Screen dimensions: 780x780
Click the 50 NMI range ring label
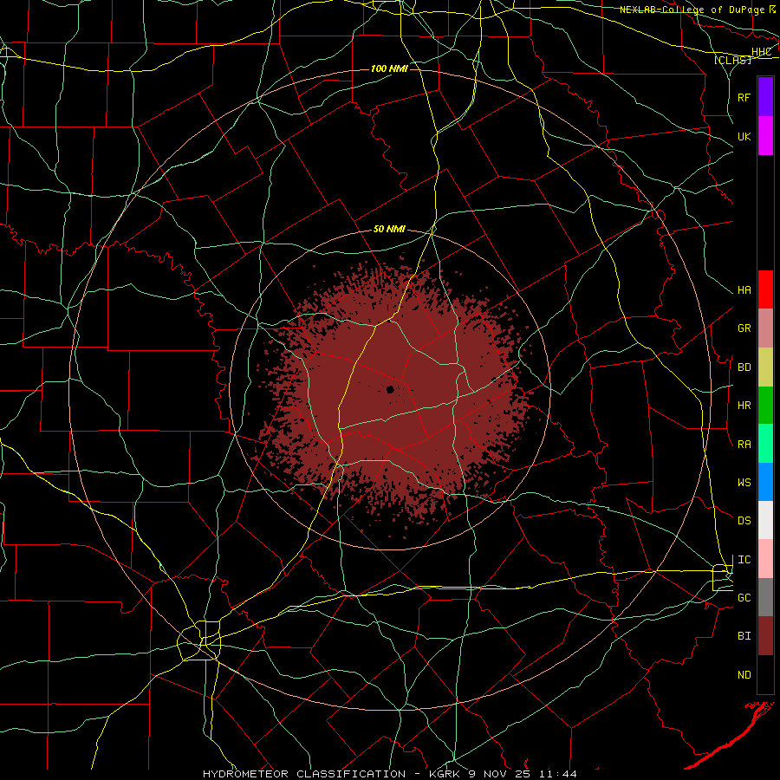pyautogui.click(x=389, y=230)
